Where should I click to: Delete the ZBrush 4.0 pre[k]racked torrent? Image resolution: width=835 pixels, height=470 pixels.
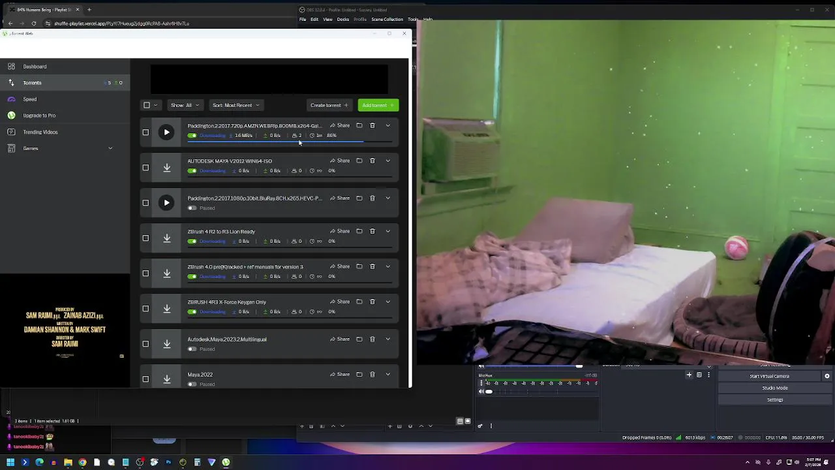pos(372,266)
